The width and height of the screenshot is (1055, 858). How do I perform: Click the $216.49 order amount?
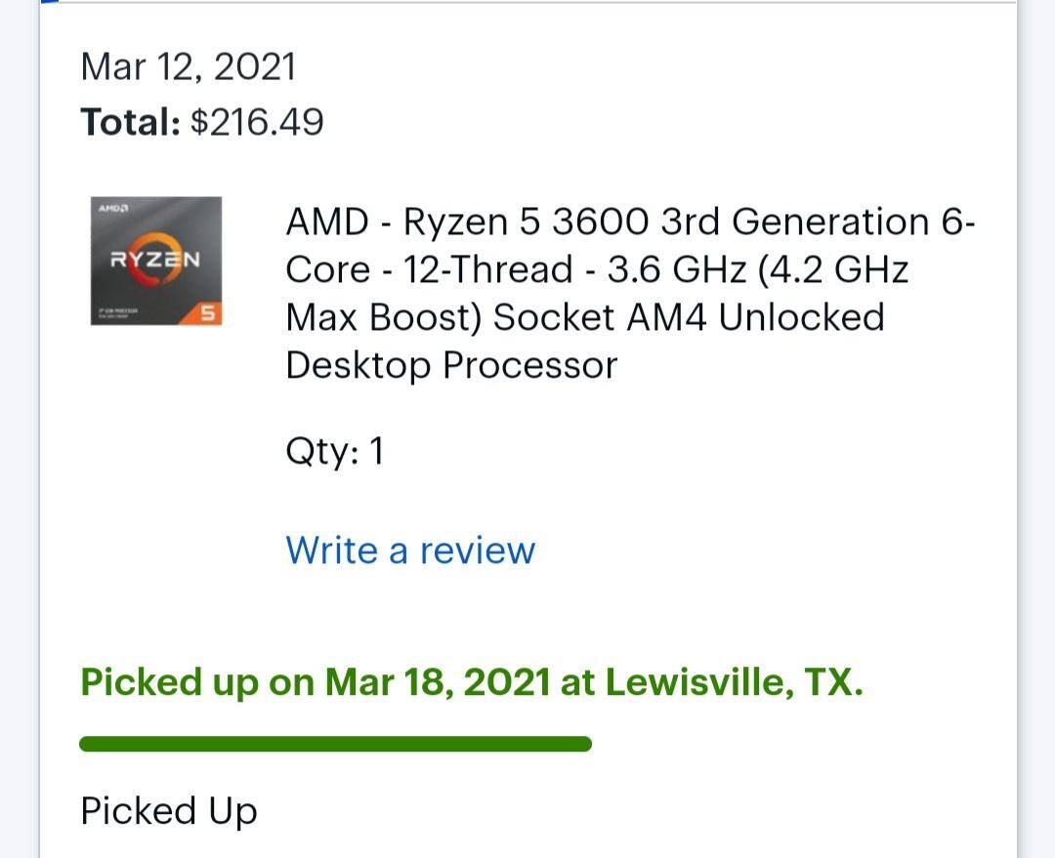257,123
